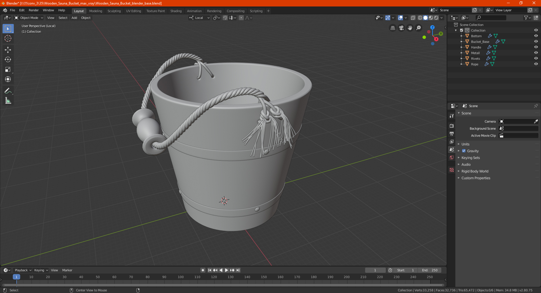Hide the Metall object

coord(536,53)
